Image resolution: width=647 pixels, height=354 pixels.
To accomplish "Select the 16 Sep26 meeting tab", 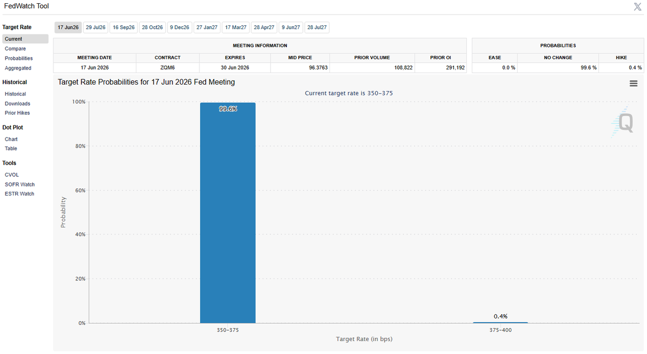I will [124, 27].
